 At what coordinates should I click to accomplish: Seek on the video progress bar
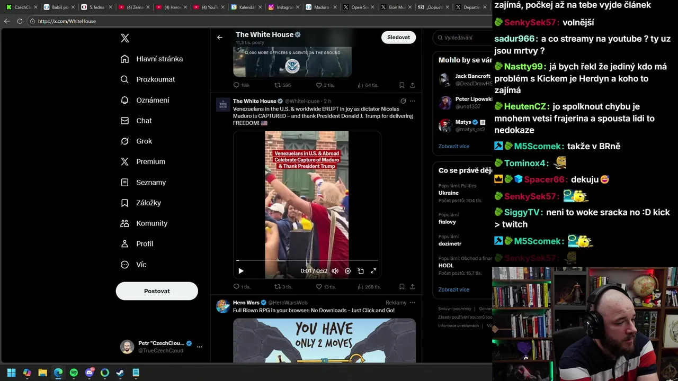click(307, 260)
